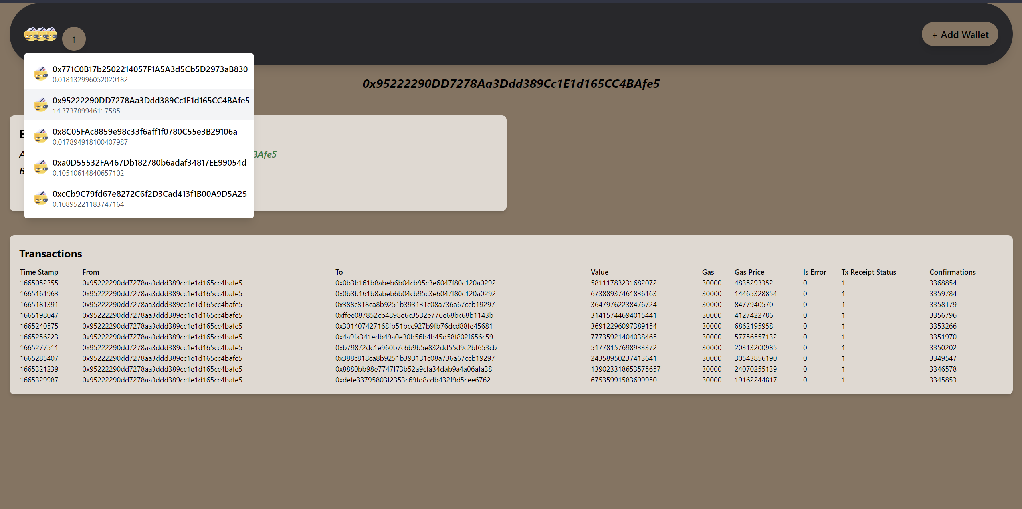Image resolution: width=1022 pixels, height=509 pixels.
Task: Click avatar icon beside 0xcCb9C79f wallet
Action: (41, 198)
